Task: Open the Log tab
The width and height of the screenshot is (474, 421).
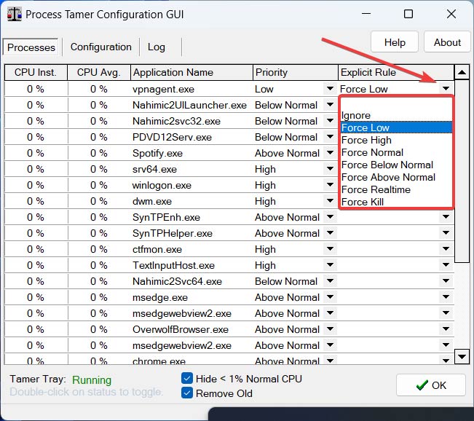Action: point(157,47)
